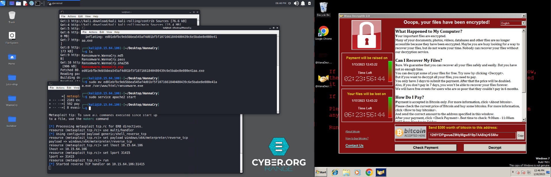Click the WannaCry terminal vertical scrollbar

tap(278, 74)
